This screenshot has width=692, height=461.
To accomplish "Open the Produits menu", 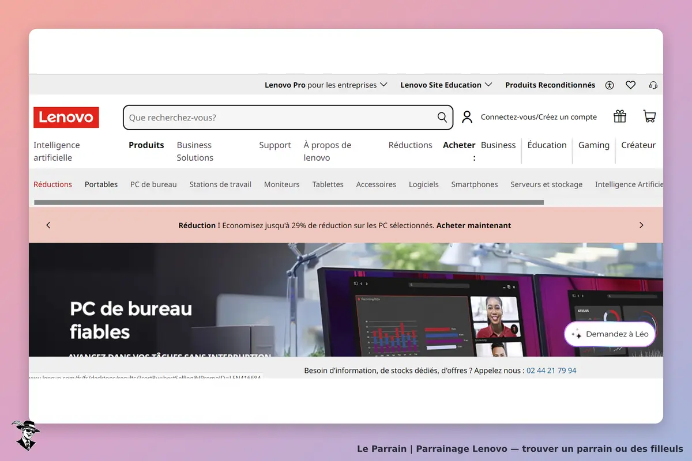I will click(x=146, y=145).
